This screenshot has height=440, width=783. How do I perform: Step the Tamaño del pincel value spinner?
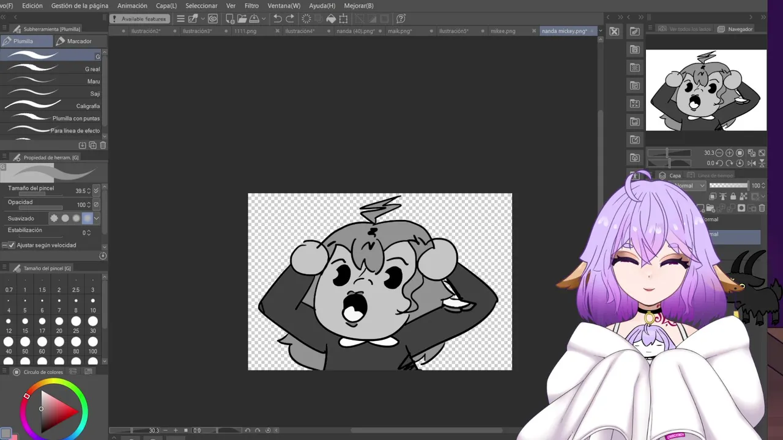pyautogui.click(x=89, y=191)
